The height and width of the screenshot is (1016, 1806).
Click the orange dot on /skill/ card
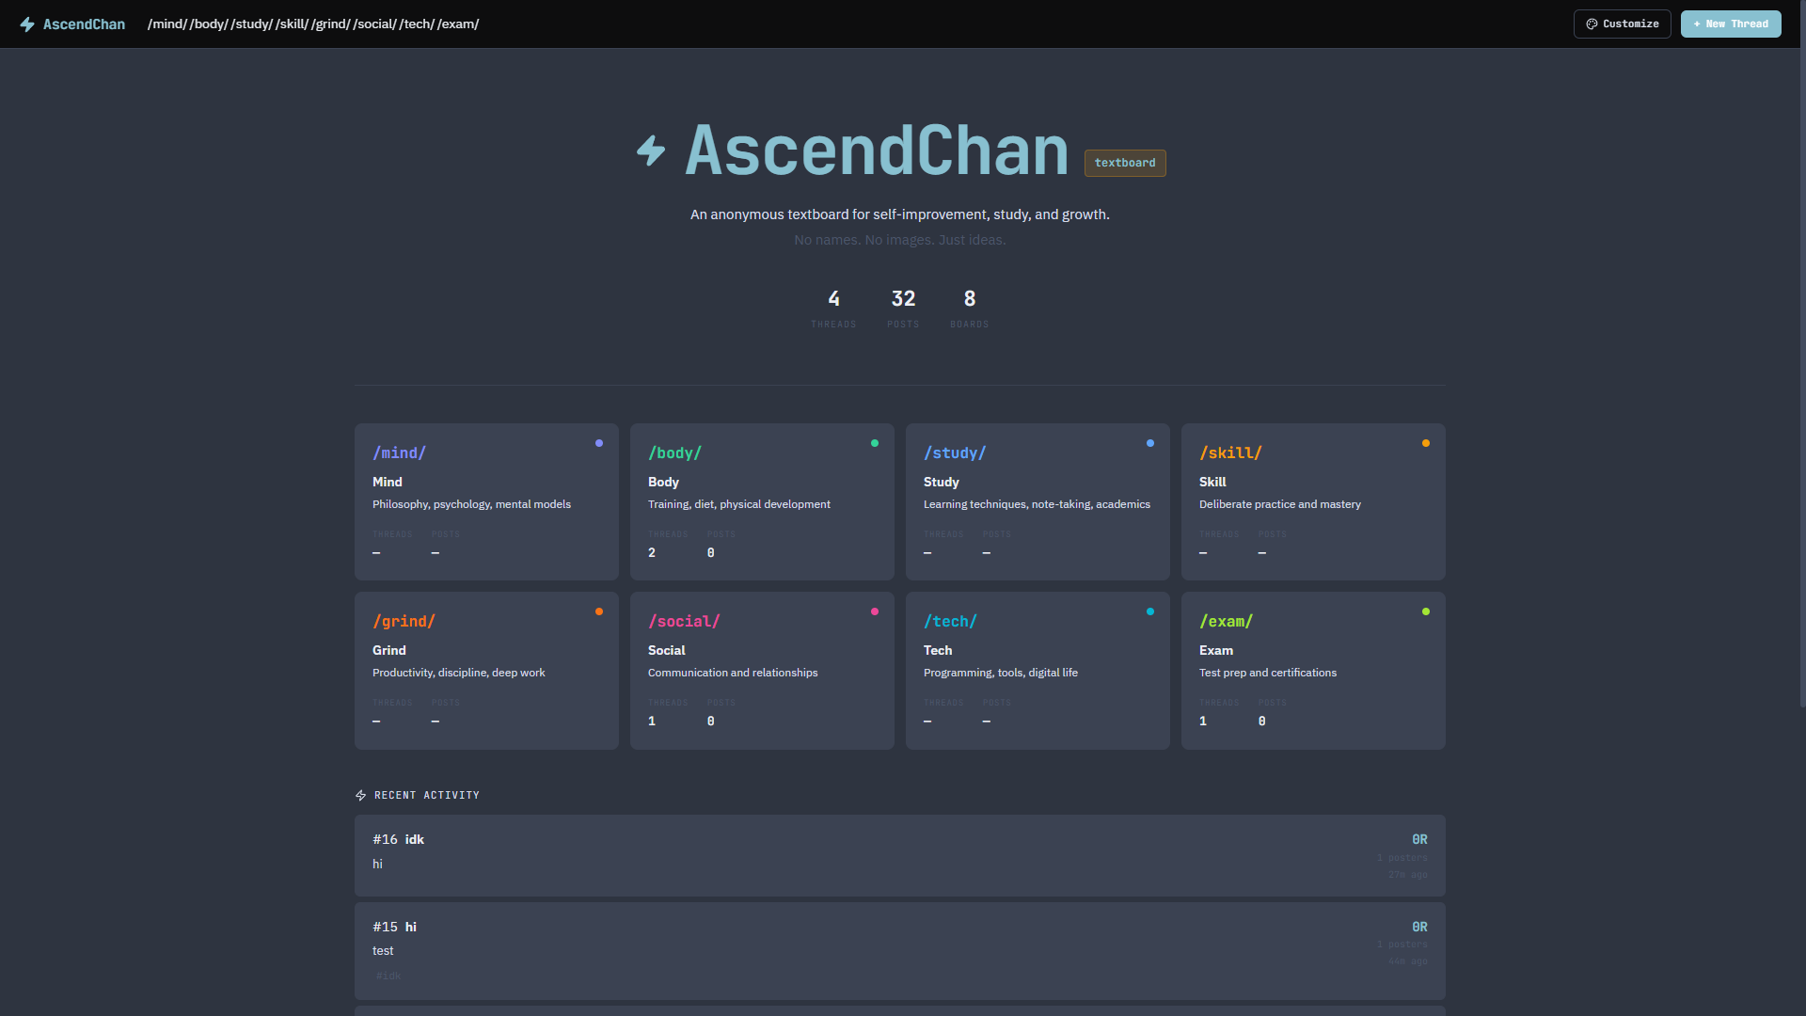click(x=1426, y=443)
